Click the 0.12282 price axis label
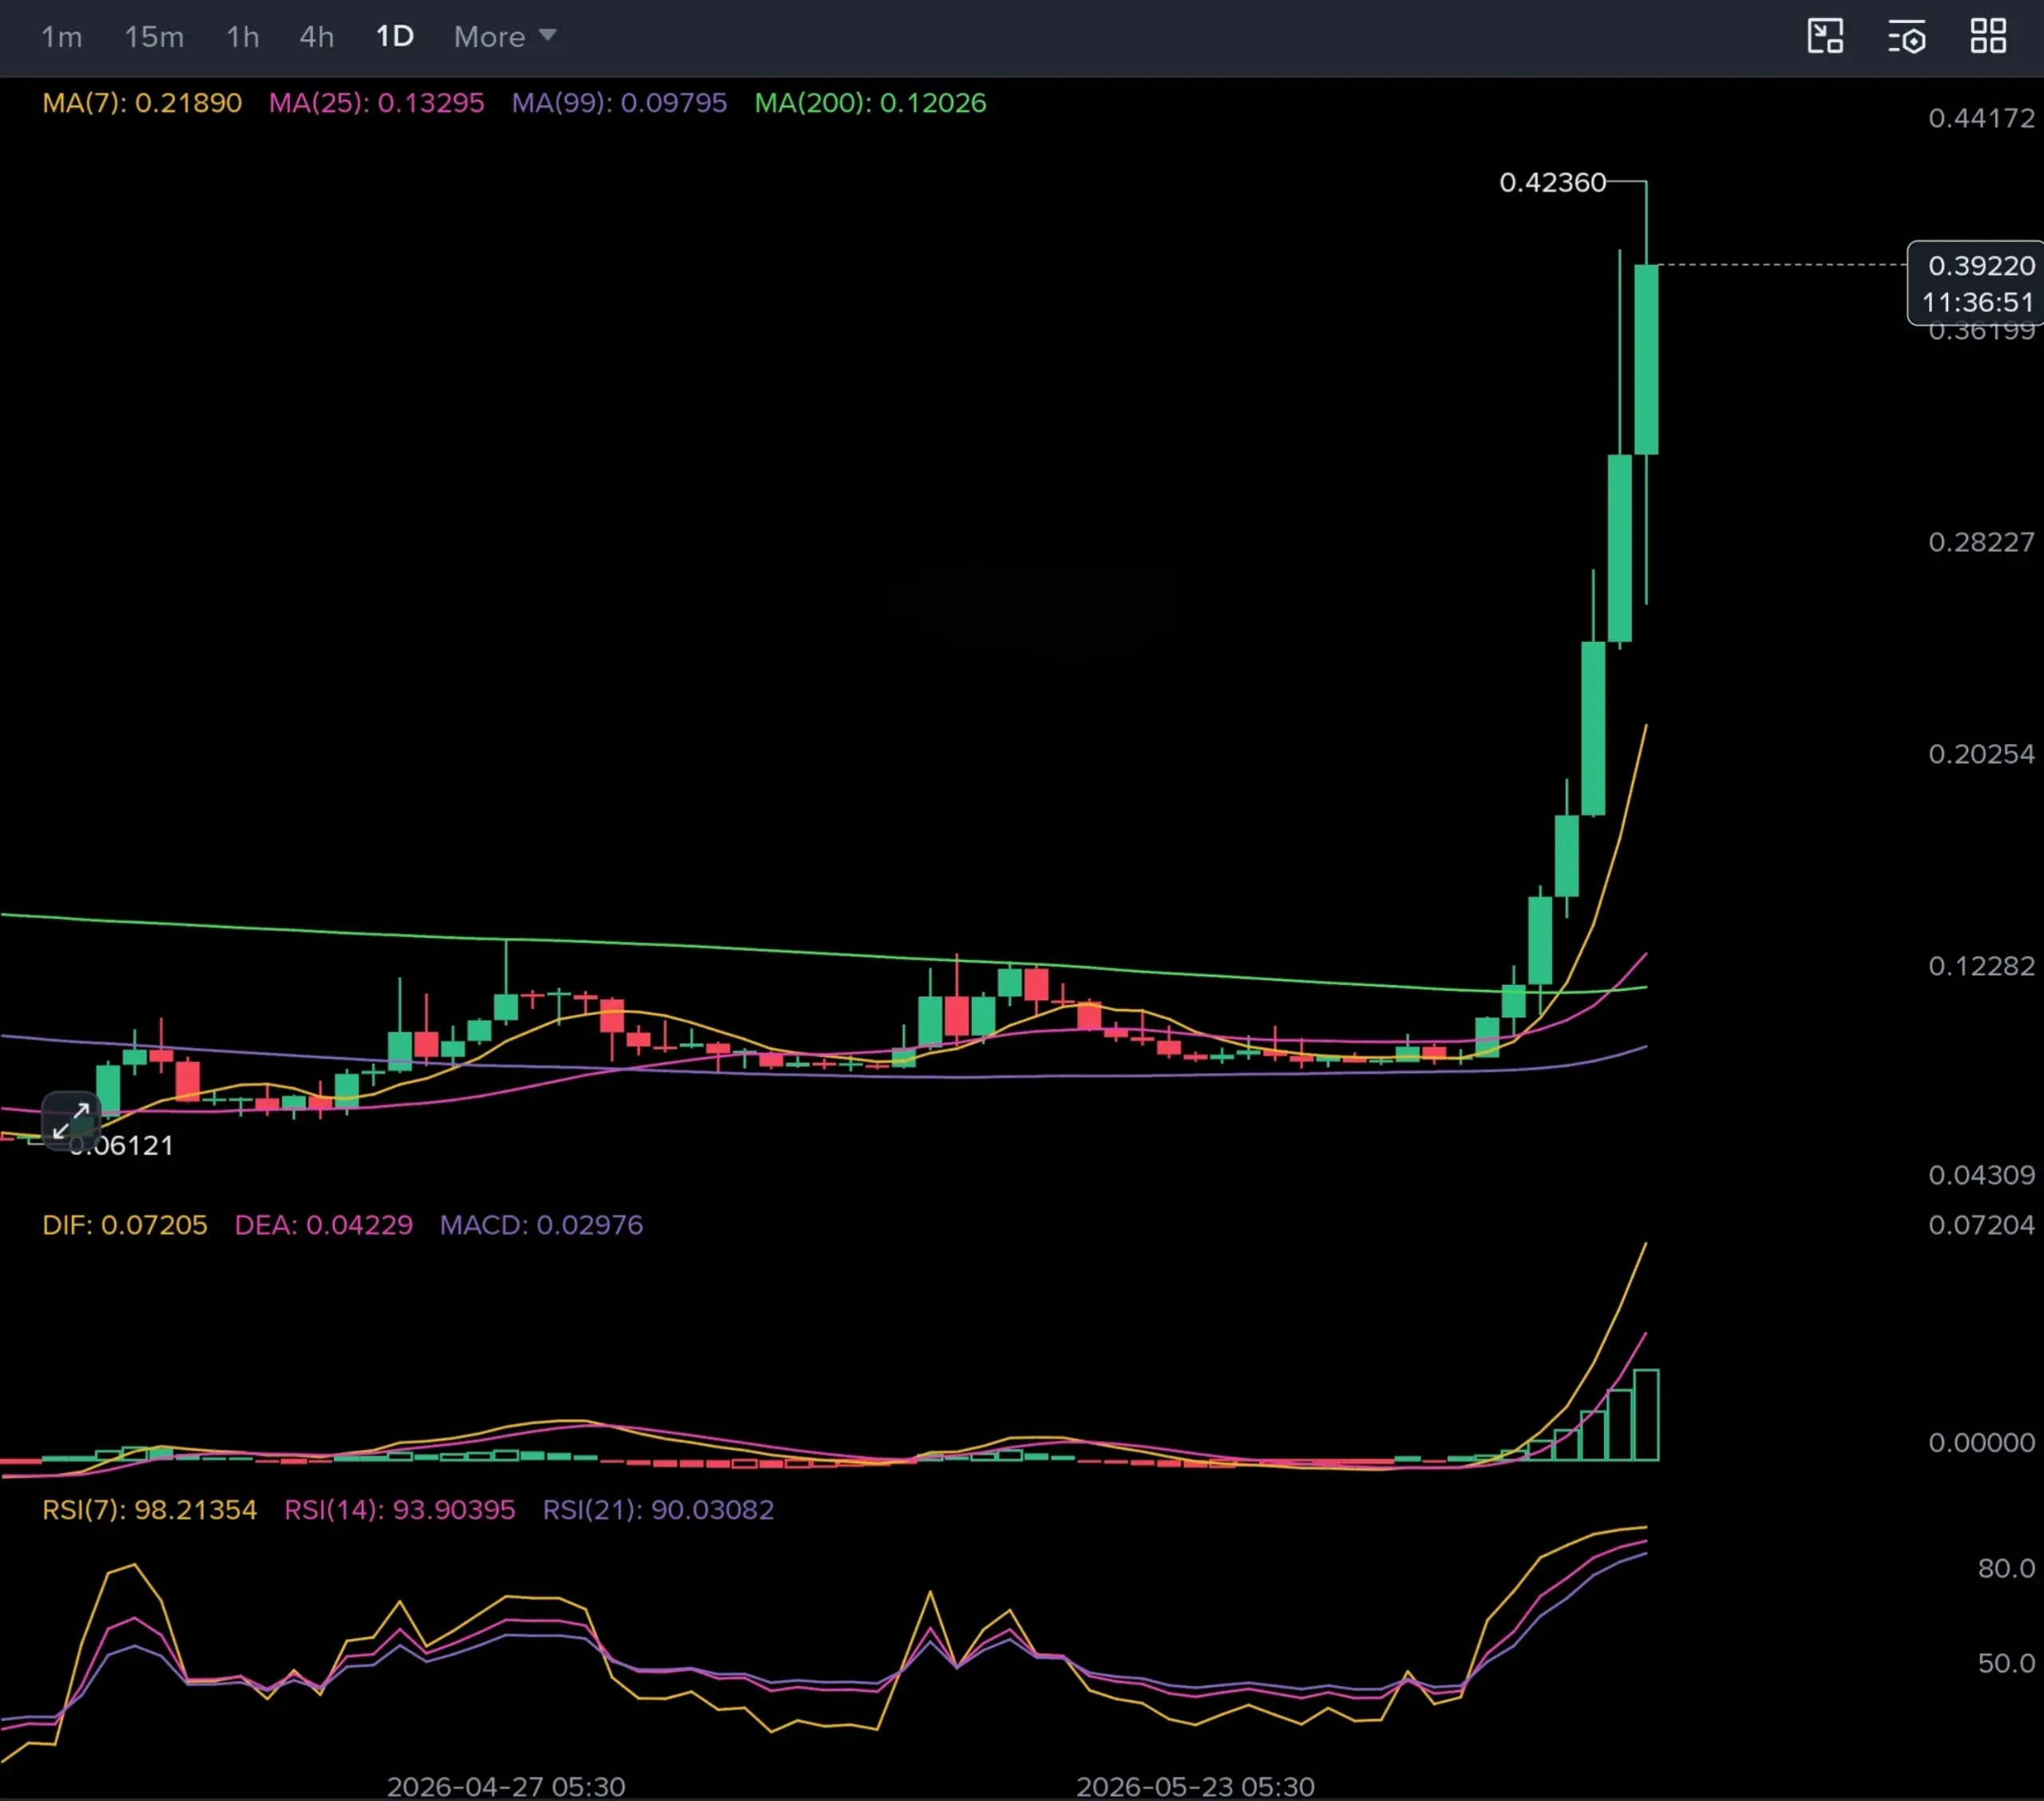The width and height of the screenshot is (2044, 1801). click(x=1982, y=966)
